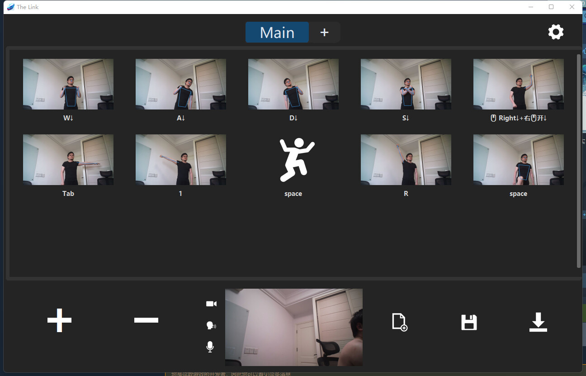Import a pose configuration file

coord(538,322)
